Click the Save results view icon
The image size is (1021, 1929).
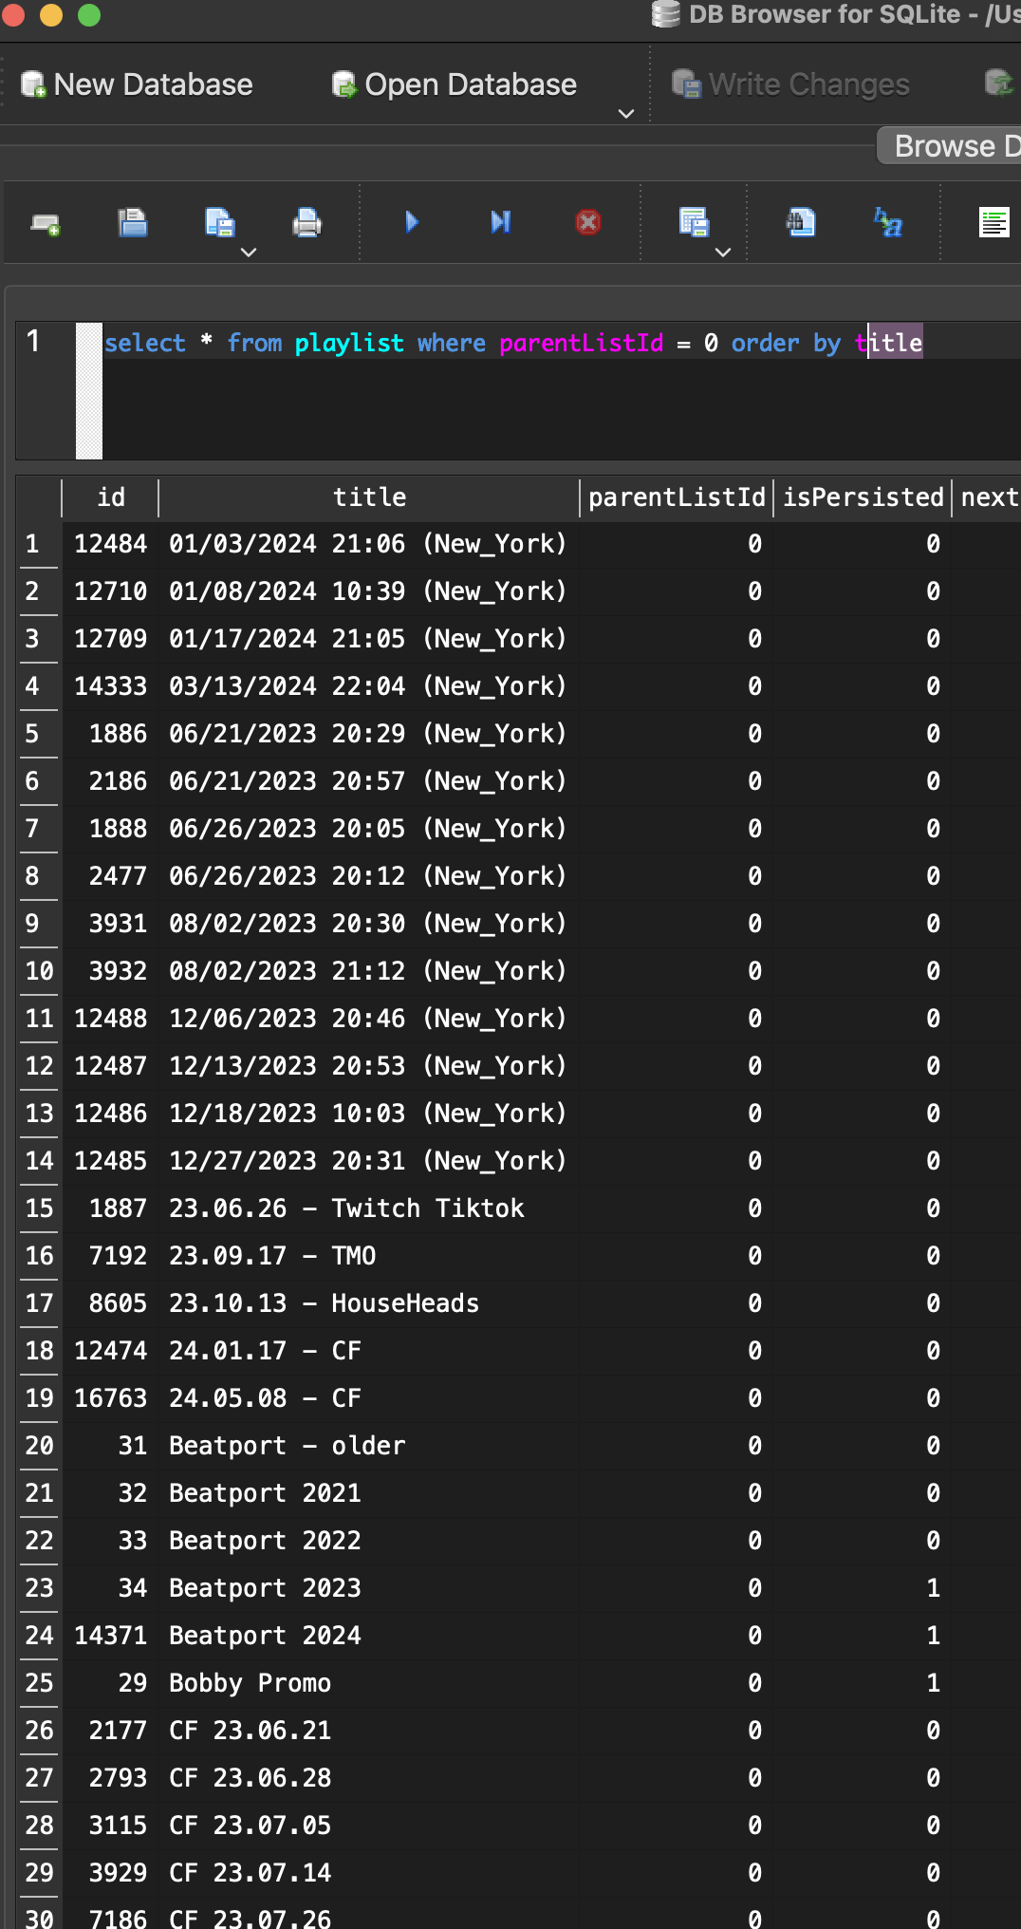[x=694, y=223]
